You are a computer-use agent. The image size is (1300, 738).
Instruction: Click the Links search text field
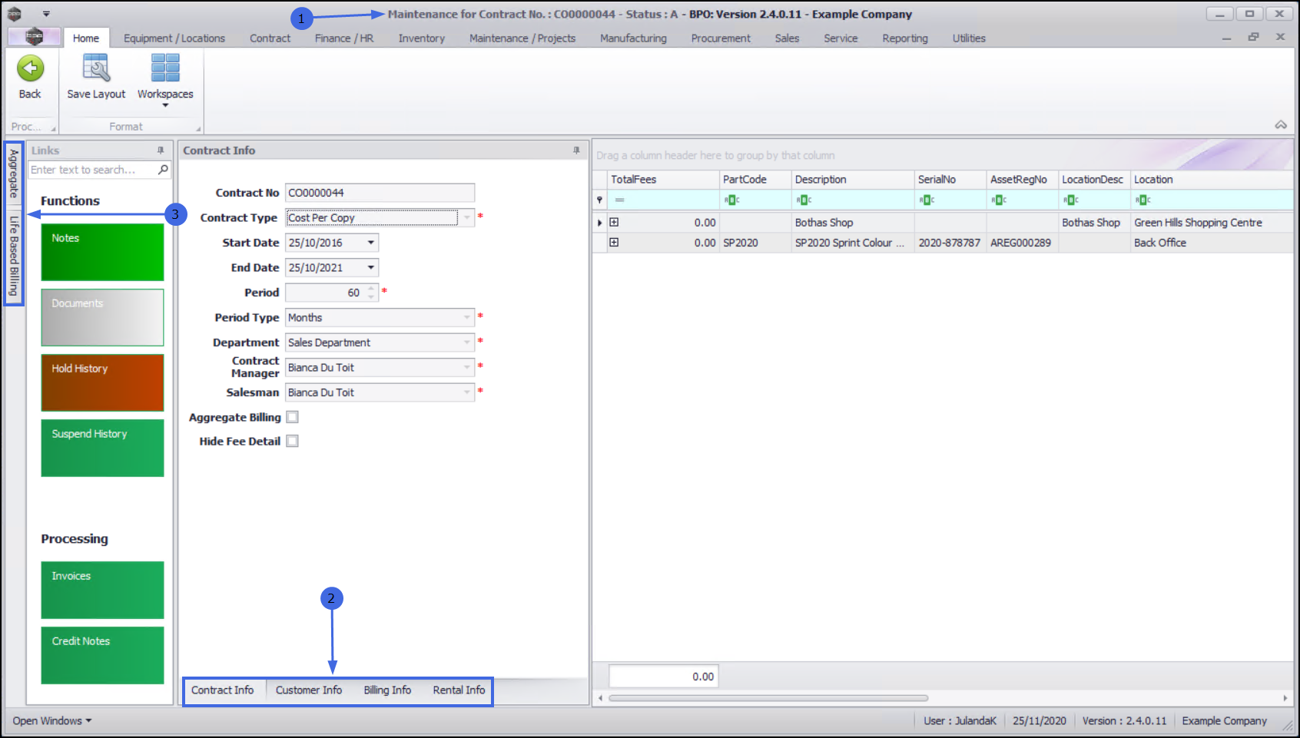92,170
